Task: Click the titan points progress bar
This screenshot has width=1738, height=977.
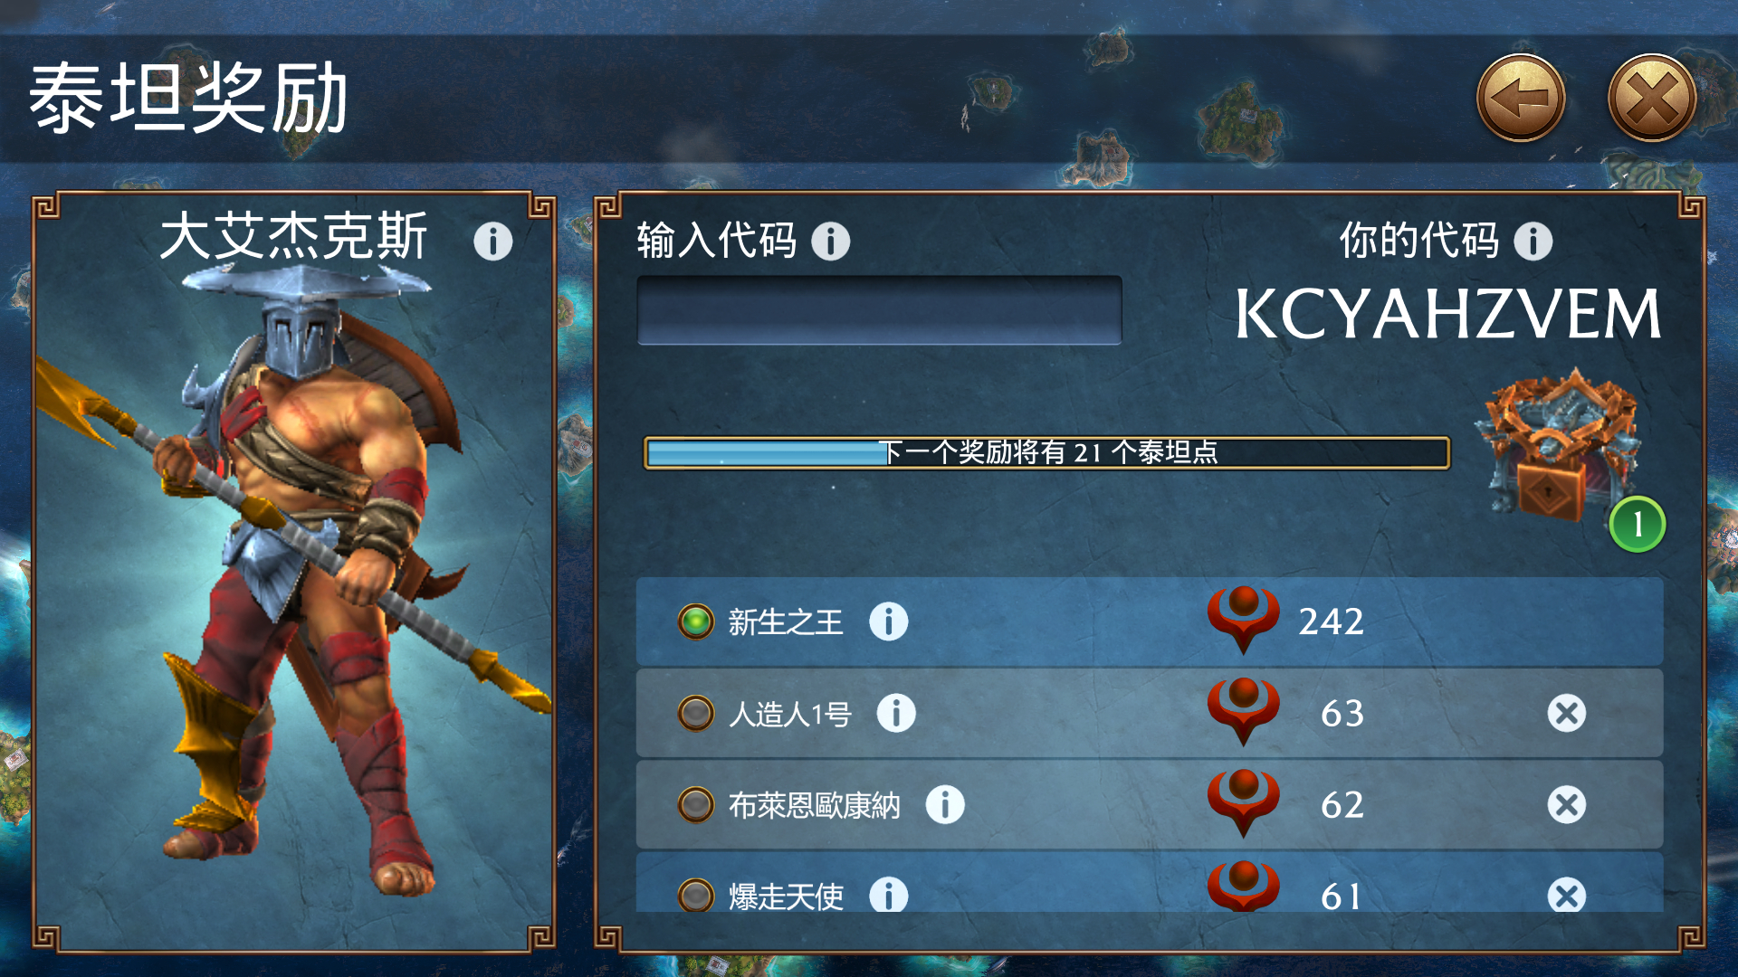Action: [1046, 452]
